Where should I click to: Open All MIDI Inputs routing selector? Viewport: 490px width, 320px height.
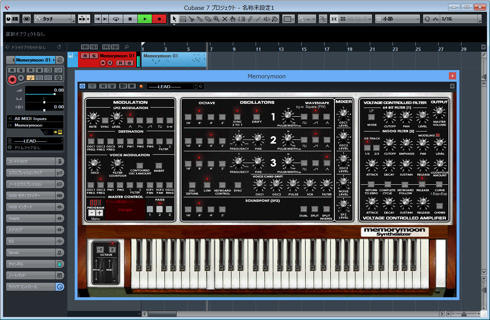pyautogui.click(x=35, y=119)
